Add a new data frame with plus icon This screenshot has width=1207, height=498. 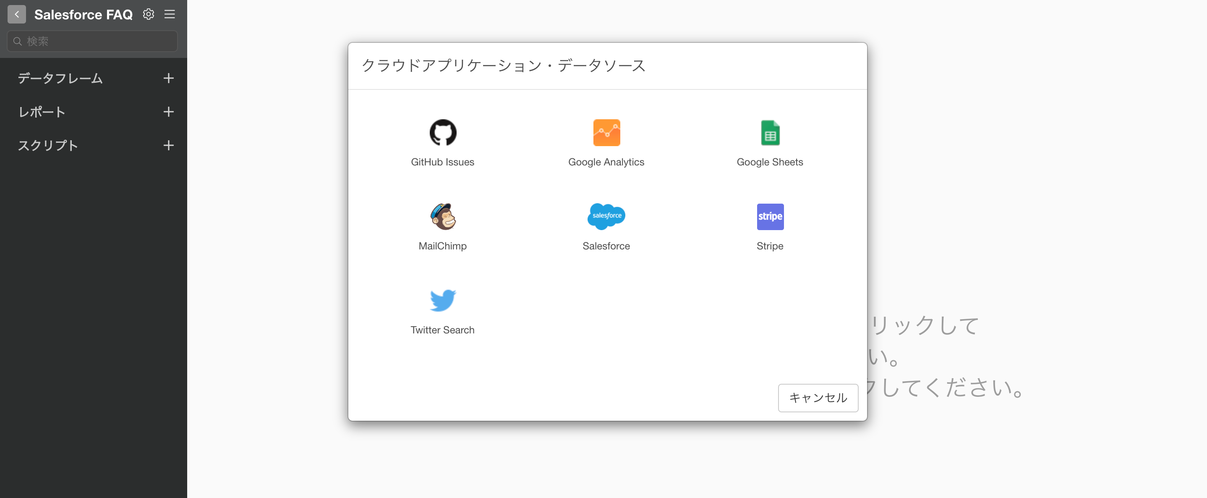169,78
